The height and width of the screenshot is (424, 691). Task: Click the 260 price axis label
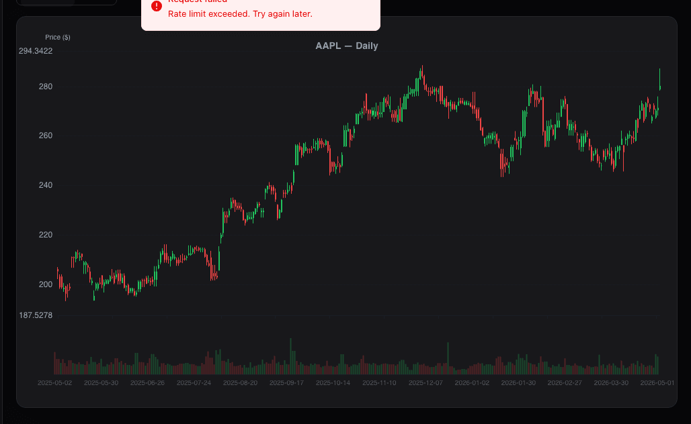point(46,136)
